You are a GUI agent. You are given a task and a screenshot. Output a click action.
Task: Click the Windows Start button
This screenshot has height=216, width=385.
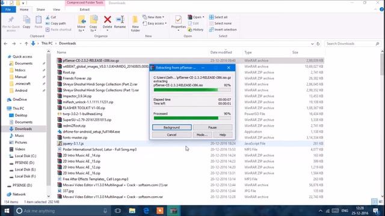coord(7,211)
